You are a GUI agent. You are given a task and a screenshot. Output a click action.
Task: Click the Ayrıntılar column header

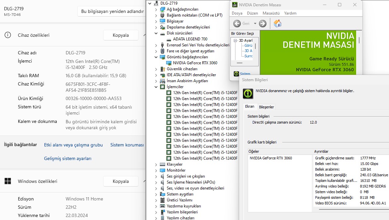351,151
